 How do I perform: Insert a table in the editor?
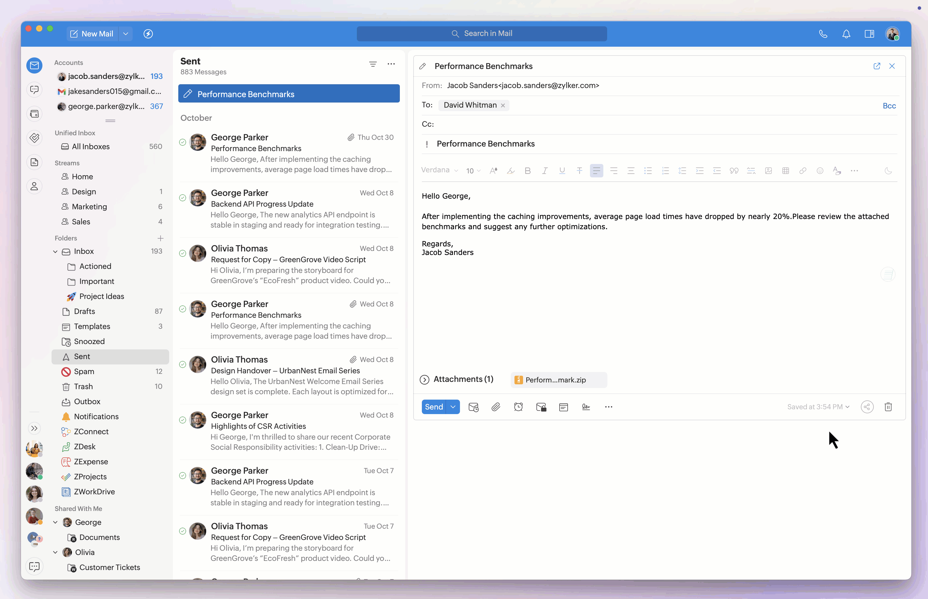785,171
